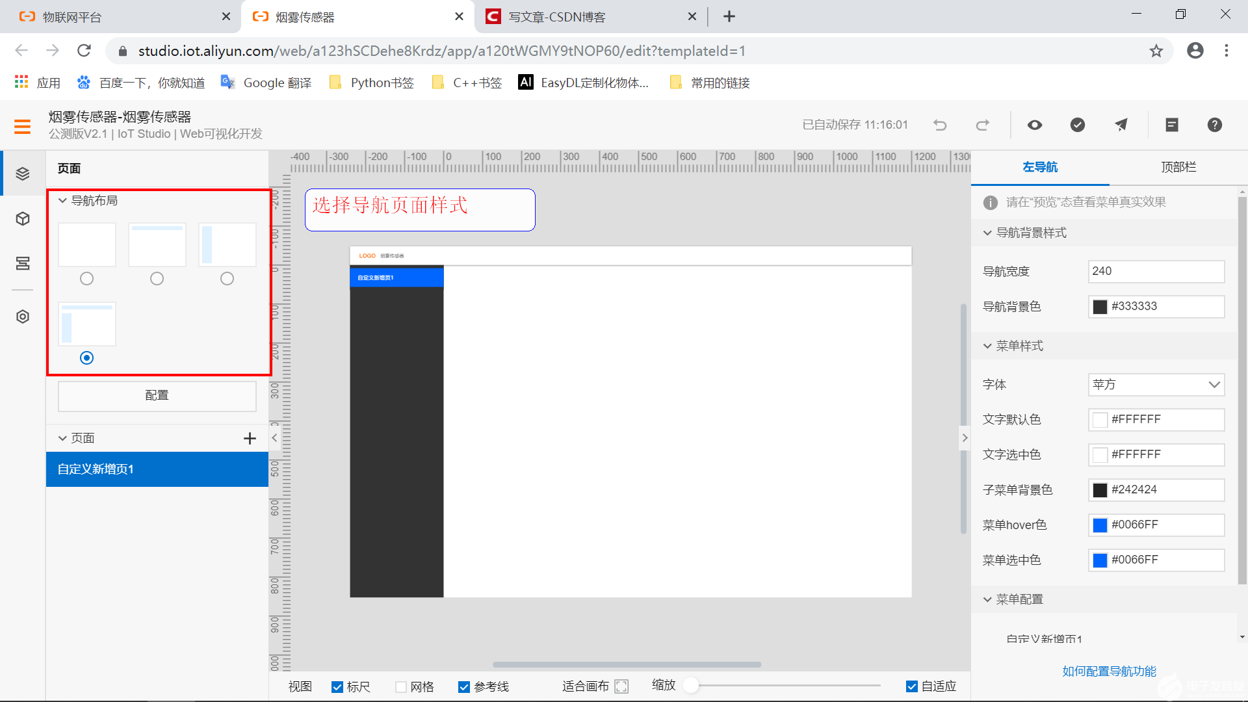
Task: Open the 字体 font dropdown showing 苹方
Action: (1156, 385)
